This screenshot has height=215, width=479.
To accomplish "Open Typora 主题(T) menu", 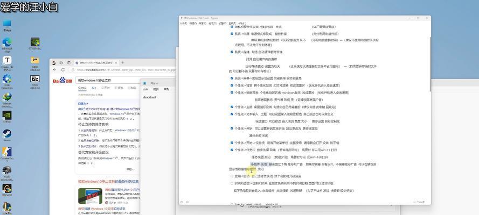I will point(232,23).
